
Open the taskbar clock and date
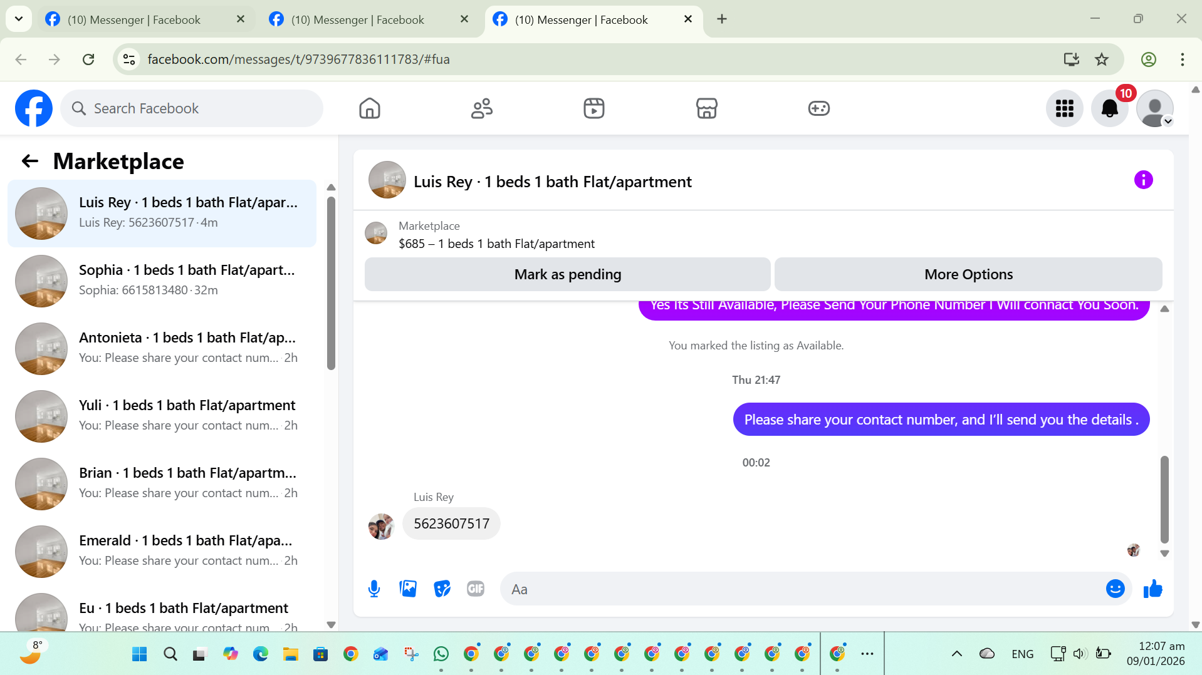click(x=1155, y=654)
